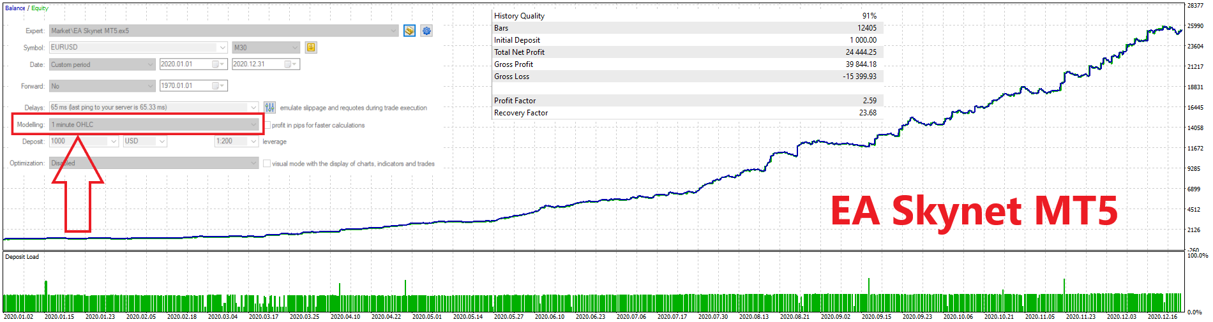Expand the Delays dropdown showing 65 ms

[x=154, y=107]
